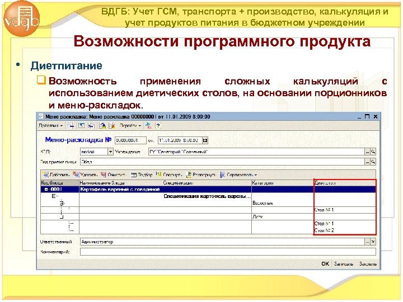Click the date field 11.01.2009 8:00:00

180,140
